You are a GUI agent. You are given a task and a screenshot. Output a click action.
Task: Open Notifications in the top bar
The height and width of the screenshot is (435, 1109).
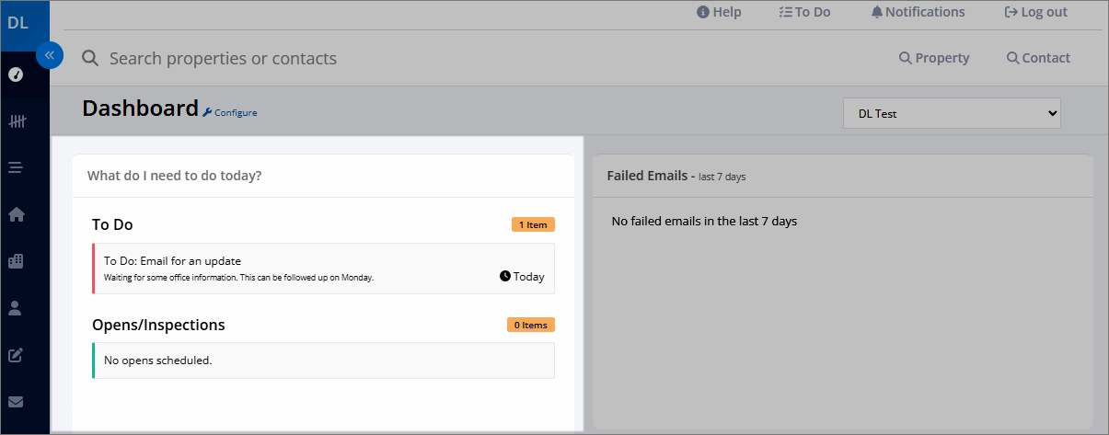(x=918, y=12)
